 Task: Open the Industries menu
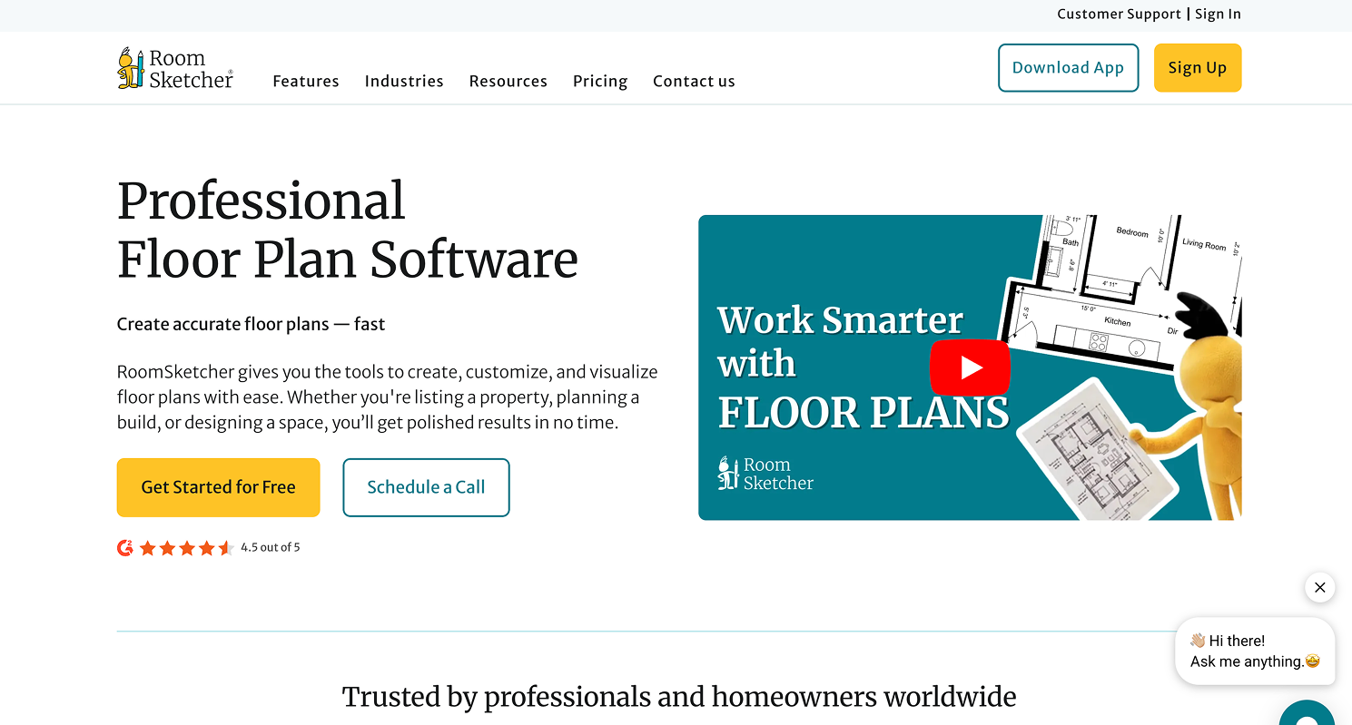click(x=404, y=81)
